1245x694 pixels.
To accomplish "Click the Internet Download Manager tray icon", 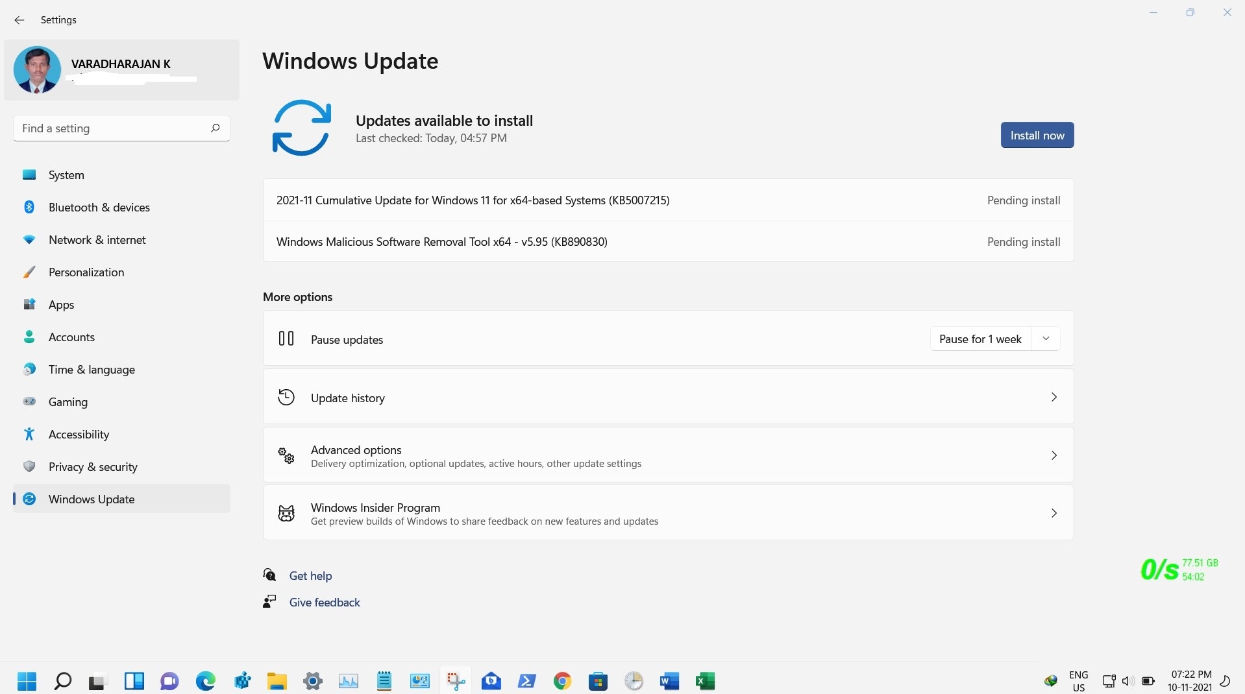I will tap(1051, 681).
